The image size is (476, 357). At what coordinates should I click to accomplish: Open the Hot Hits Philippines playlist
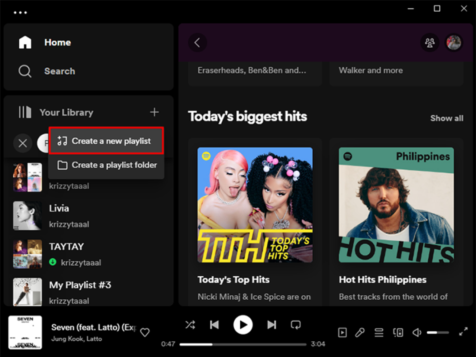(396, 205)
